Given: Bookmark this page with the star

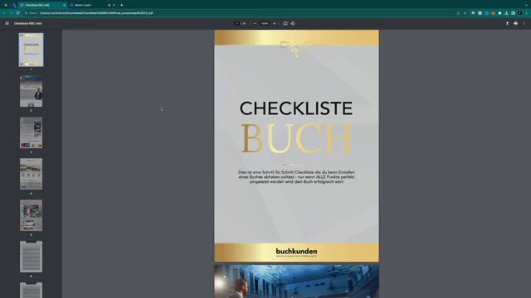Looking at the screenshot, I should tap(465, 13).
